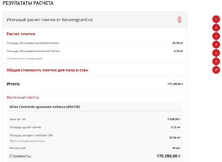Select step 3 red circle

[x=216, y=36]
